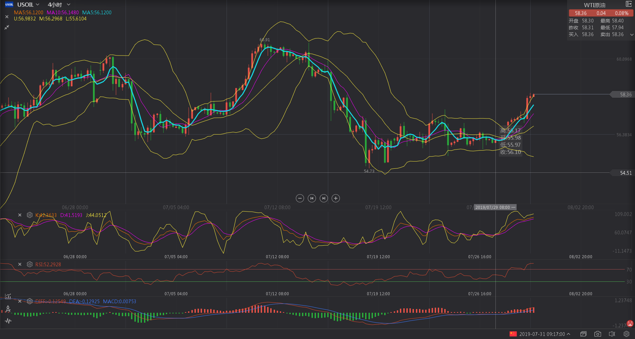Click the status bar time 2019-07-31 09:17:00
The height and width of the screenshot is (339, 635).
click(x=542, y=334)
